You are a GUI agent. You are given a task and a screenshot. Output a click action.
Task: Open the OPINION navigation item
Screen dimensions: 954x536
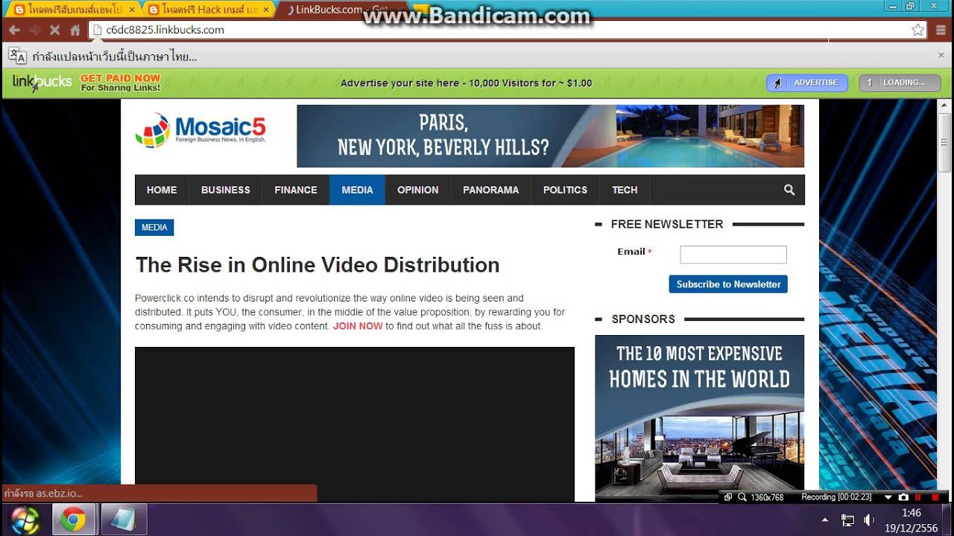(418, 190)
